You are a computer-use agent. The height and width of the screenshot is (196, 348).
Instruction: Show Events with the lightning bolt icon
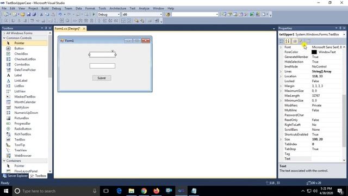point(301,41)
